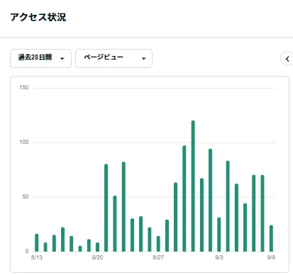Click the 8/27 x-axis label

pyautogui.click(x=158, y=257)
